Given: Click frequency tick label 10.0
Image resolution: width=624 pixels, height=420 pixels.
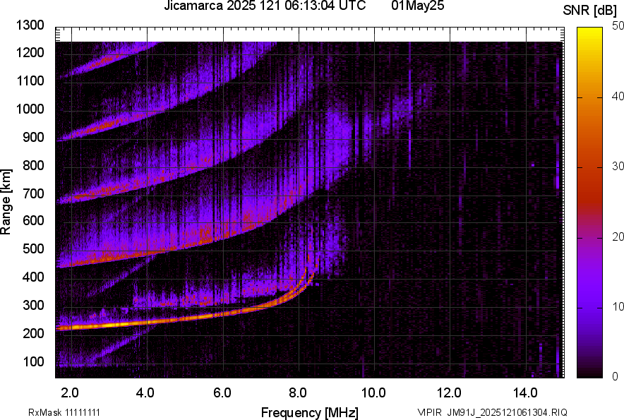Looking at the screenshot, I should pyautogui.click(x=373, y=393).
